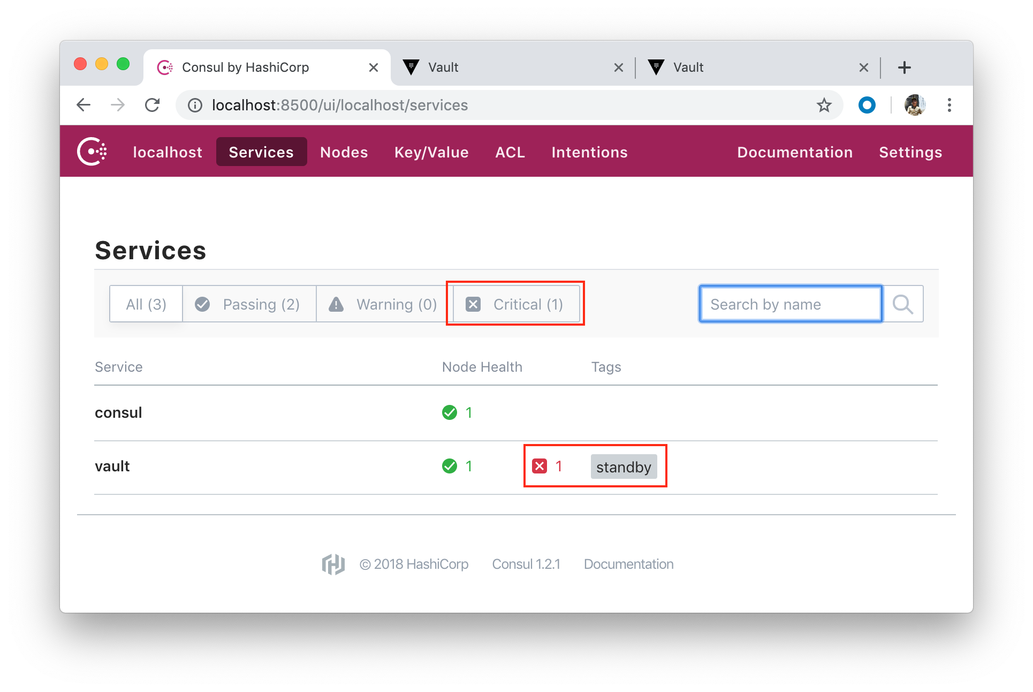
Task: Close the first Vault tab
Action: [x=619, y=67]
